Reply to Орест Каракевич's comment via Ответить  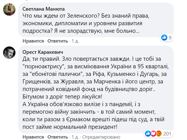(58, 137)
